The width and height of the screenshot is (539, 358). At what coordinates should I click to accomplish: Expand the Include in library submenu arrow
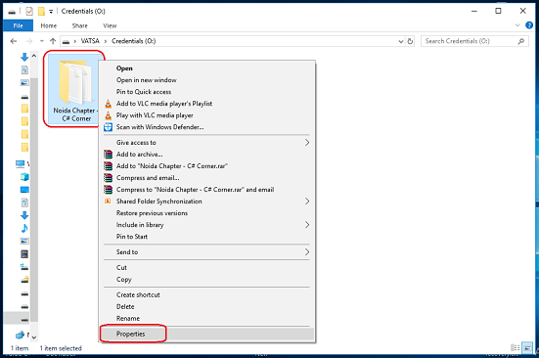point(307,225)
